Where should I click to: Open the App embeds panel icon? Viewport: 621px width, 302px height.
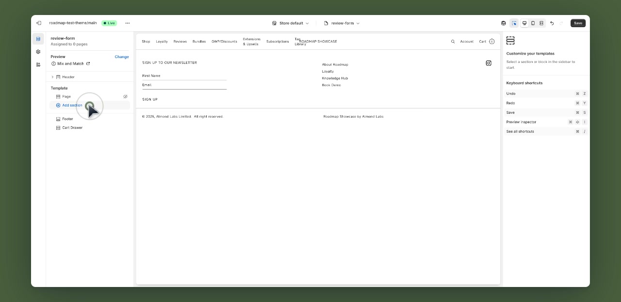[38, 64]
